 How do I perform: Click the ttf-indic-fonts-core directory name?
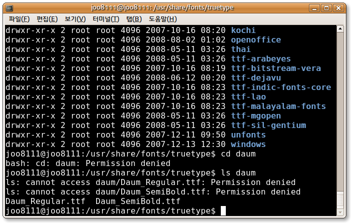pos(281,87)
